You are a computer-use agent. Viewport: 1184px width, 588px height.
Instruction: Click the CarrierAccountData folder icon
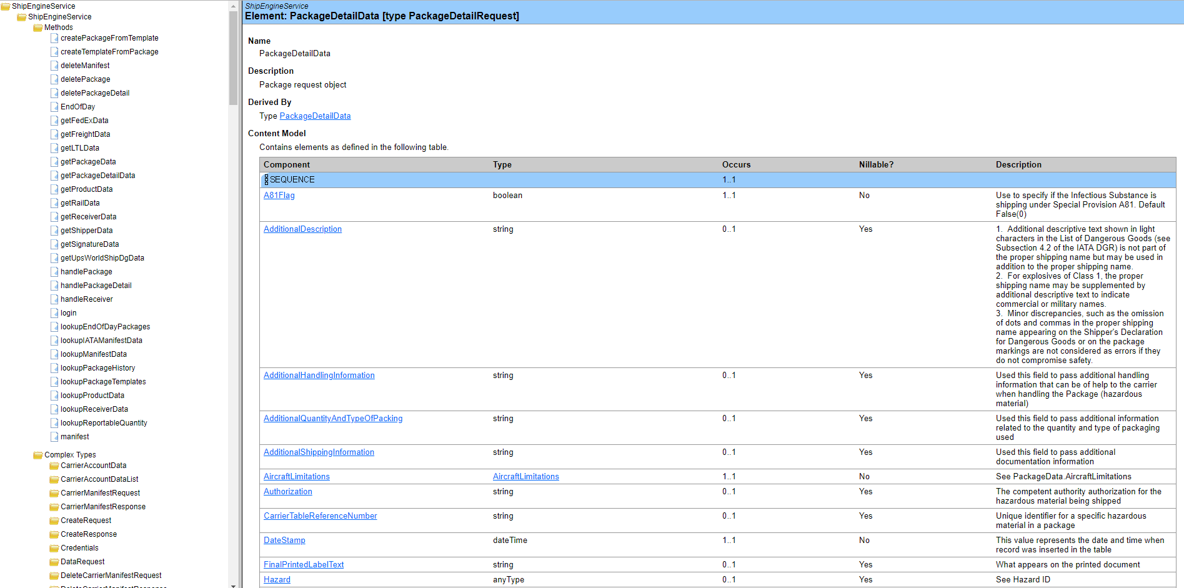pyautogui.click(x=54, y=466)
